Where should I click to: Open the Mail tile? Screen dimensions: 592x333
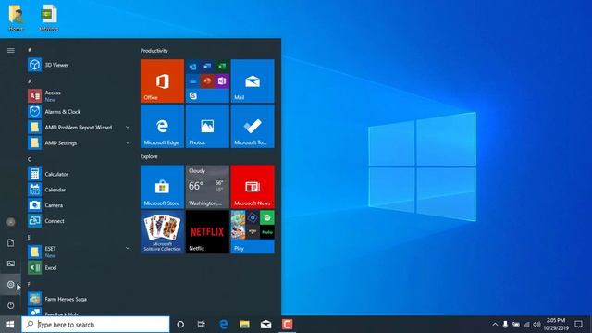[253, 80]
